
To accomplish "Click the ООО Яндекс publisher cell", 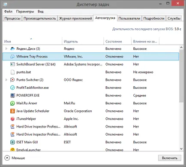I will click(73, 80).
